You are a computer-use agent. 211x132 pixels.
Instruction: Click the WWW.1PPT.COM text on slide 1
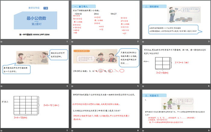pyautogui.click(x=41, y=35)
